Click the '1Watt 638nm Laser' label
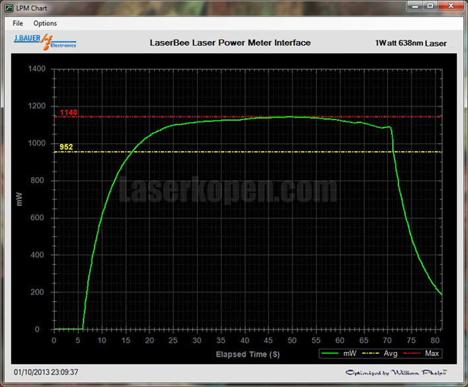Screen dimensions: 468x387 (x=410, y=44)
